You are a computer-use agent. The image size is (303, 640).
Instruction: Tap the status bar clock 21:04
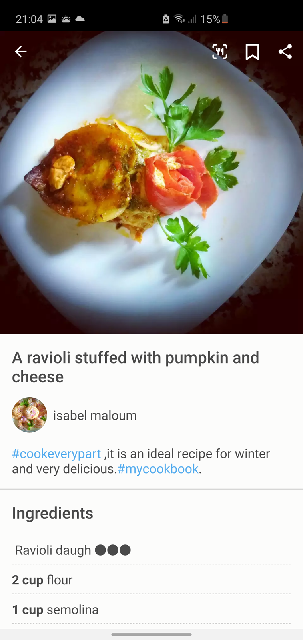click(29, 19)
